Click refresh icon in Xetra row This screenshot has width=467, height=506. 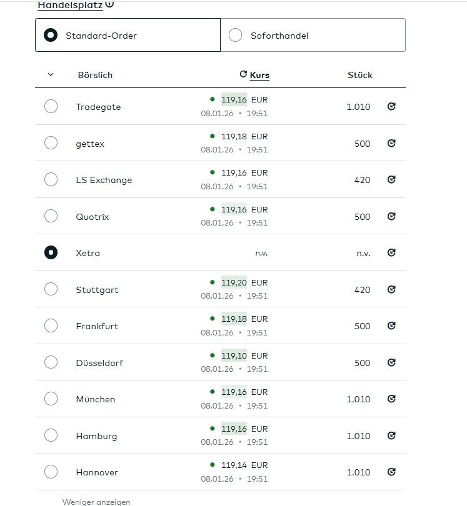pos(391,253)
